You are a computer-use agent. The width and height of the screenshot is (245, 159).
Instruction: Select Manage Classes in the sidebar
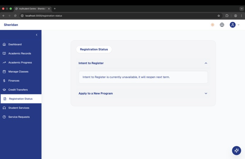pos(21,72)
